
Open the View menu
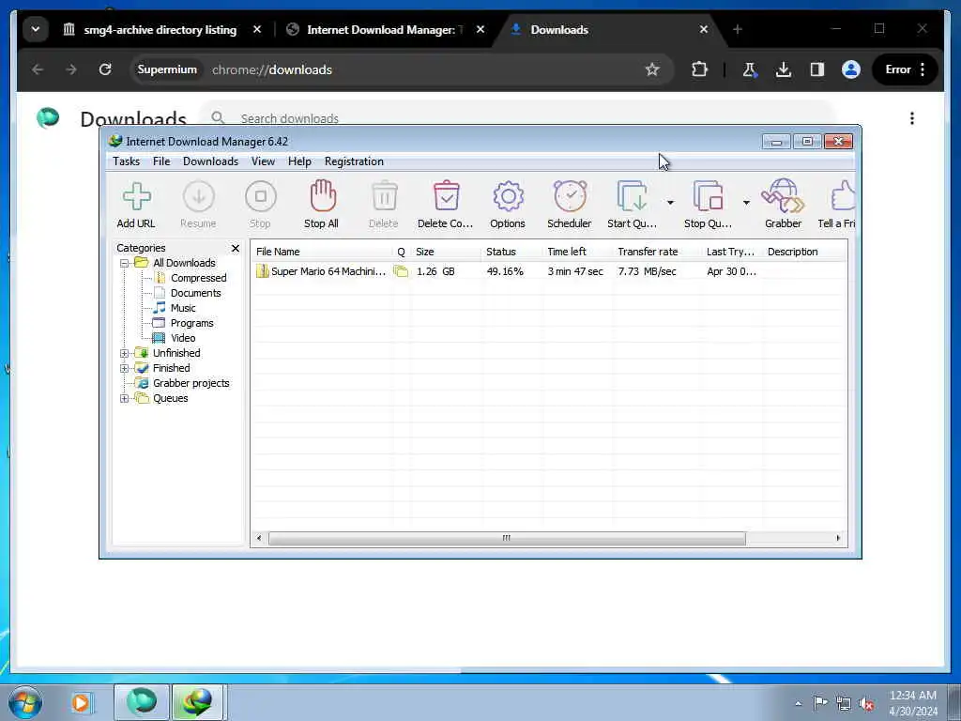pos(263,161)
